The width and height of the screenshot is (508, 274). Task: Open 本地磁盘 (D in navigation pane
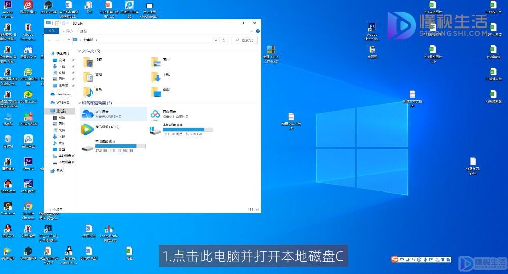point(64,162)
